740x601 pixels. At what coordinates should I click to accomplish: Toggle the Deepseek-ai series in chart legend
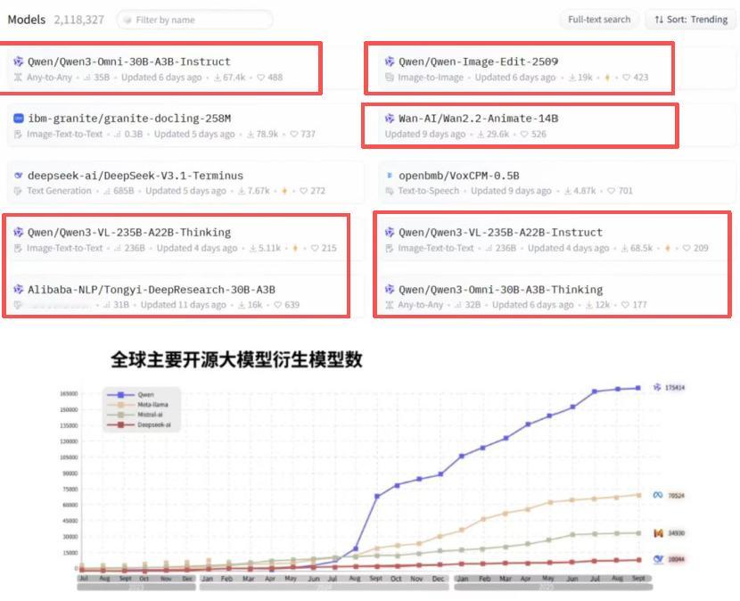click(x=139, y=425)
